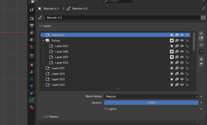207x125 pixels.
Task: Hide Layer.011 with the eye icon
Action: (x=182, y=35)
